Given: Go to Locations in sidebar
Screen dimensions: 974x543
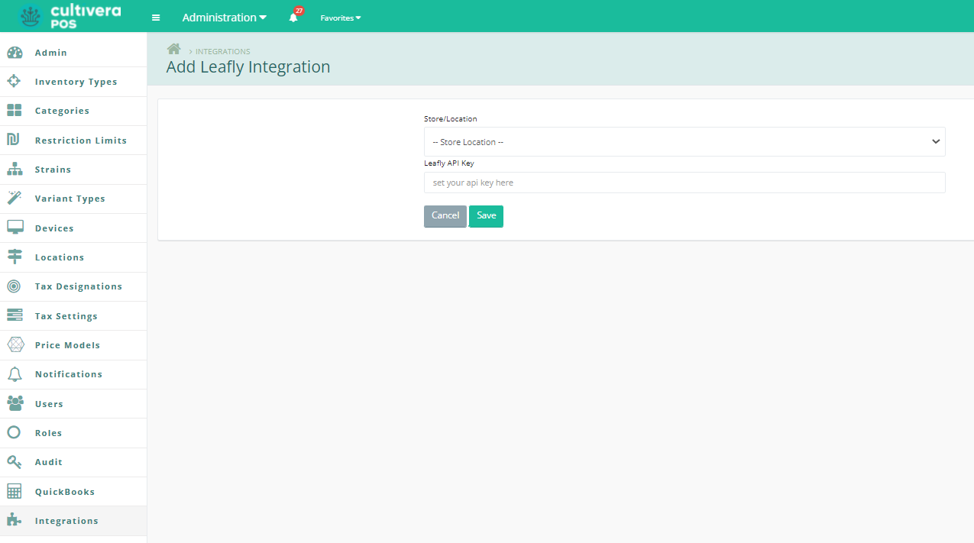Looking at the screenshot, I should tap(73, 257).
